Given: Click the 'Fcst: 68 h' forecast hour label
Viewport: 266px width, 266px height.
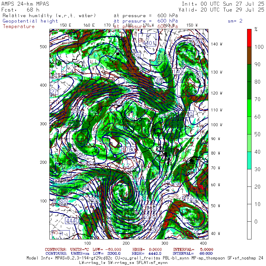Looking at the screenshot, I should tap(20, 10).
